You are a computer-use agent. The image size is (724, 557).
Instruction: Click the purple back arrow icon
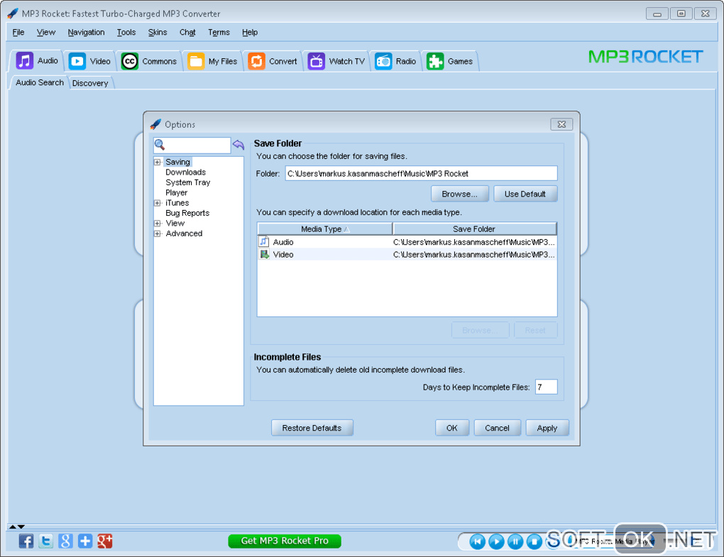point(238,145)
